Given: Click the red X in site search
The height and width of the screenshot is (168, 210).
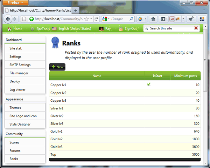Looking at the screenshot, I should click(x=196, y=28).
